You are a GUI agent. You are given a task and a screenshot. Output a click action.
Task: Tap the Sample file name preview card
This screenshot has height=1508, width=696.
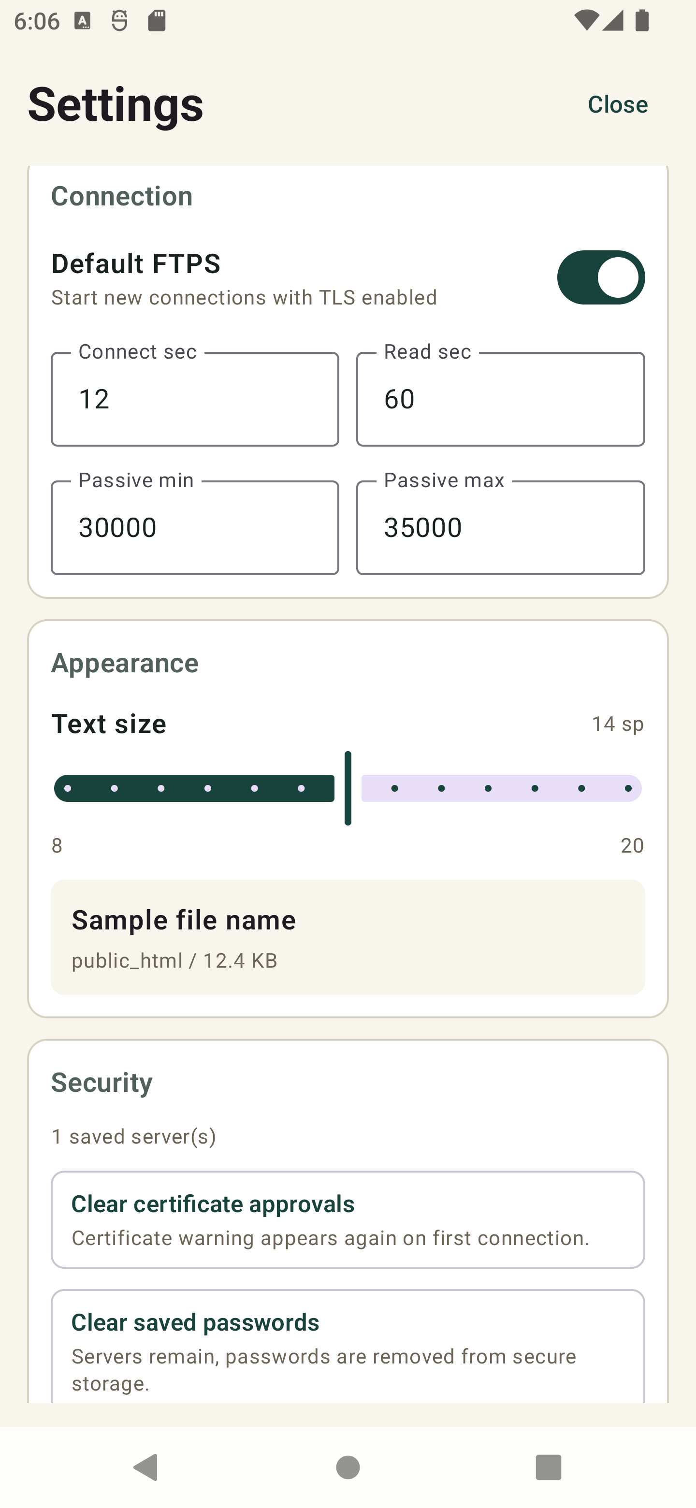(348, 937)
